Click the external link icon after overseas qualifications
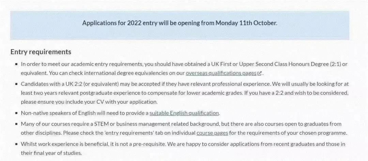 [x=259, y=73]
